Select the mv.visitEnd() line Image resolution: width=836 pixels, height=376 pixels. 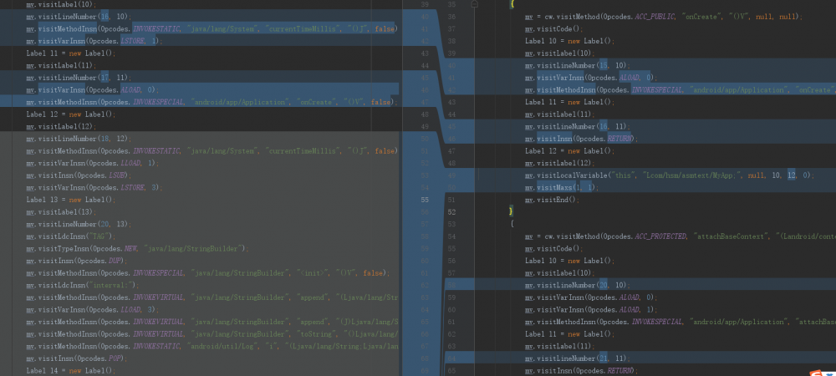[551, 200]
